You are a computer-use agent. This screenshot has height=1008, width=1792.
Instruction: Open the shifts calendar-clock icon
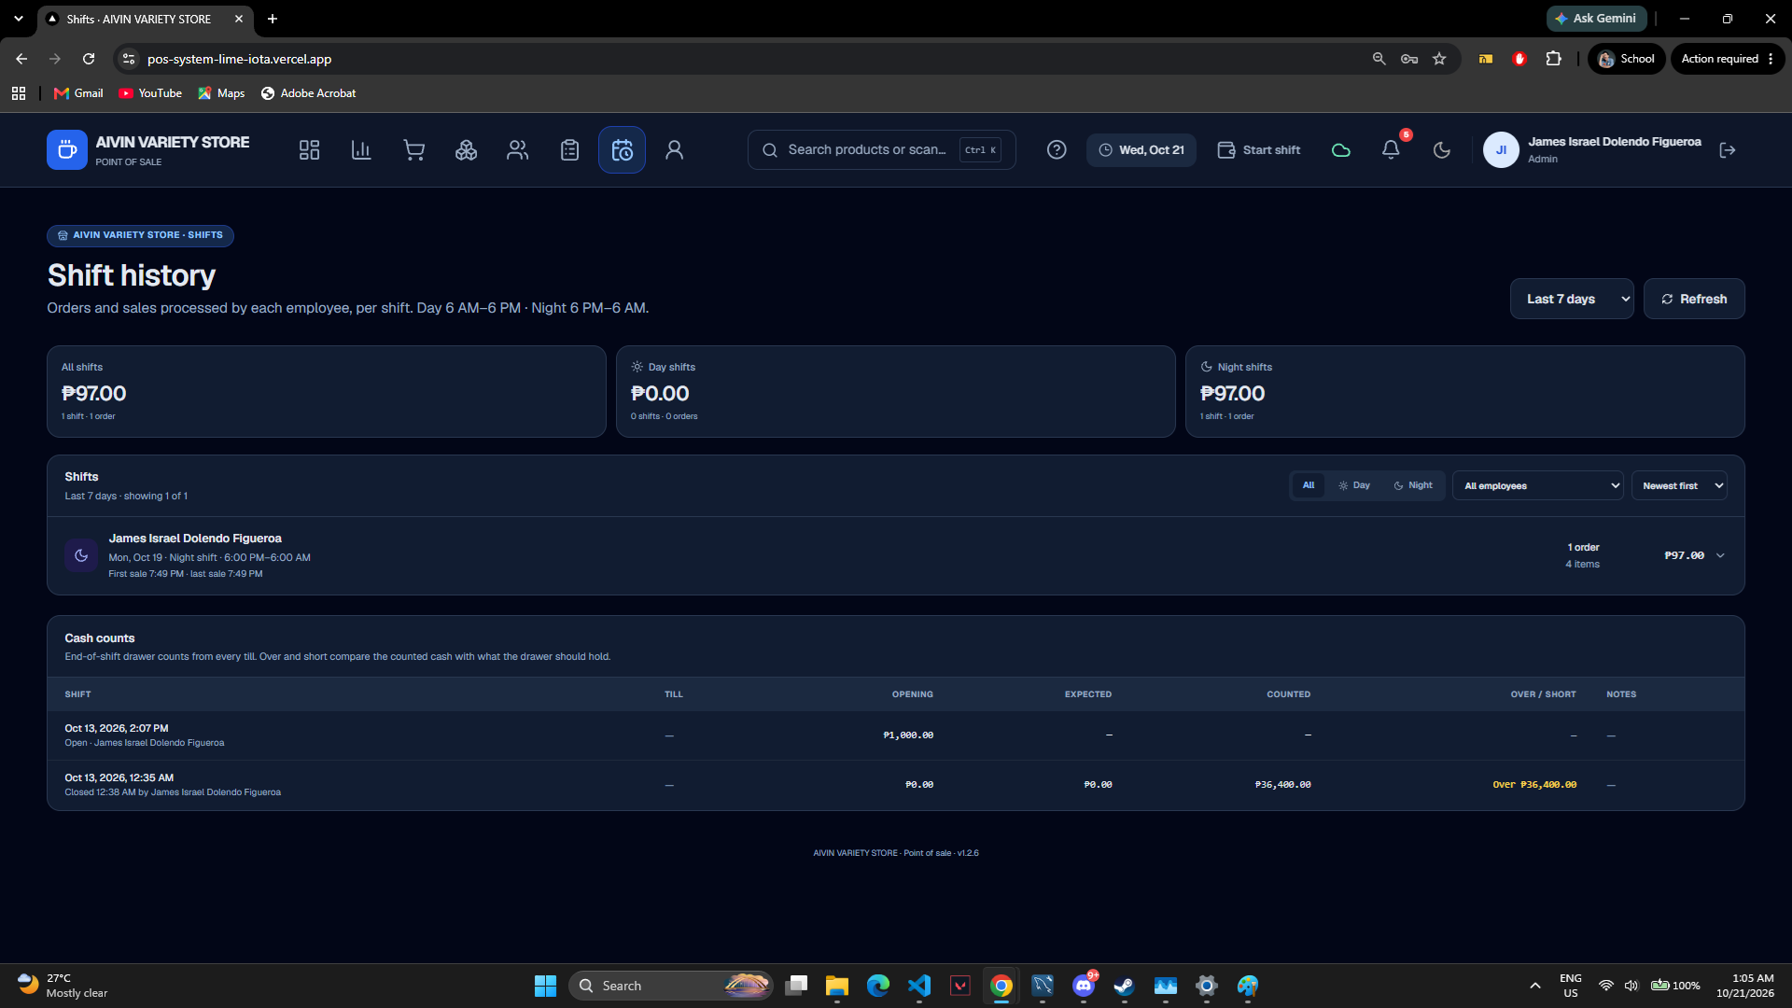(x=622, y=150)
